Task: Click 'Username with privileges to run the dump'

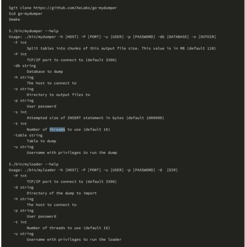Action: click(x=72, y=153)
